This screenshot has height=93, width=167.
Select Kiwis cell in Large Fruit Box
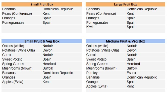pyautogui.click(x=106, y=27)
